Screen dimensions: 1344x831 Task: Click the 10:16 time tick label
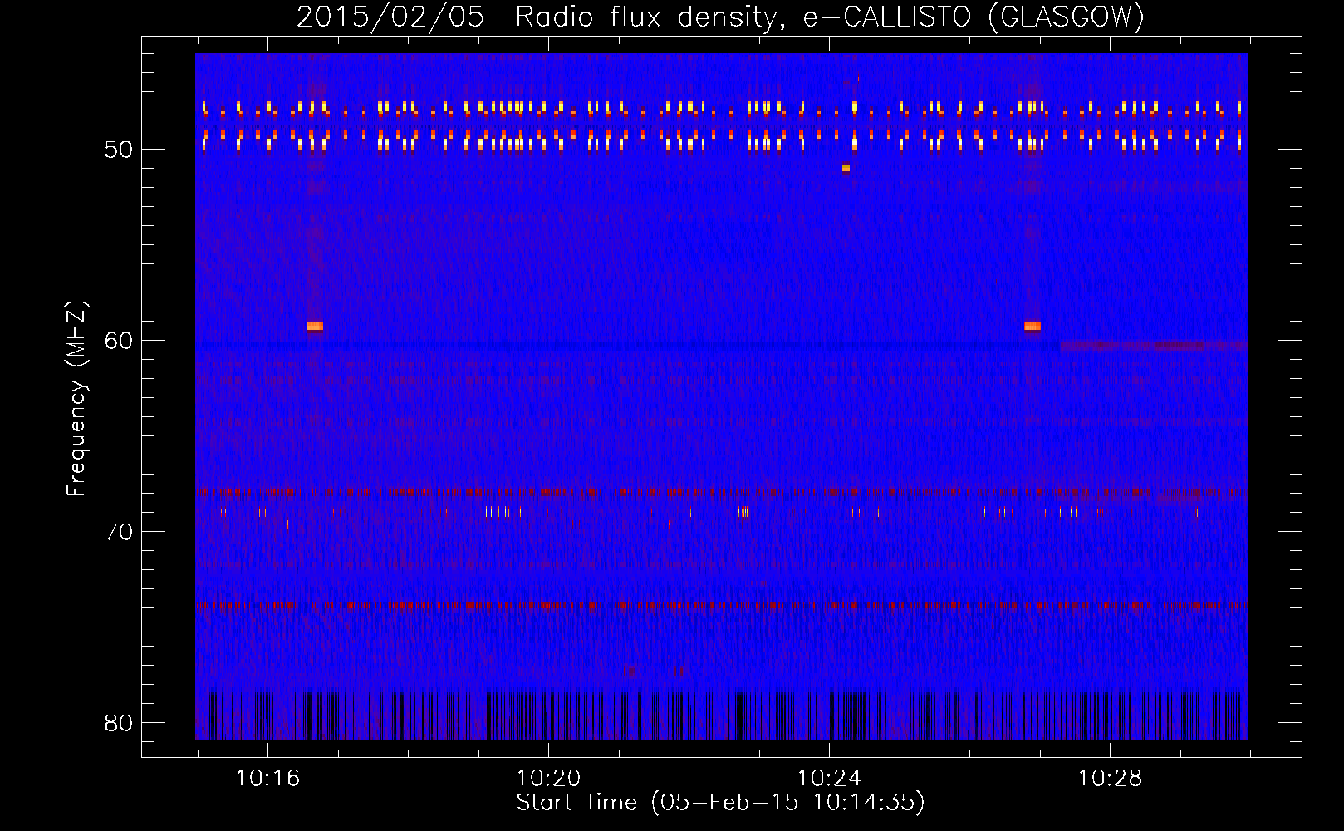[x=267, y=778]
